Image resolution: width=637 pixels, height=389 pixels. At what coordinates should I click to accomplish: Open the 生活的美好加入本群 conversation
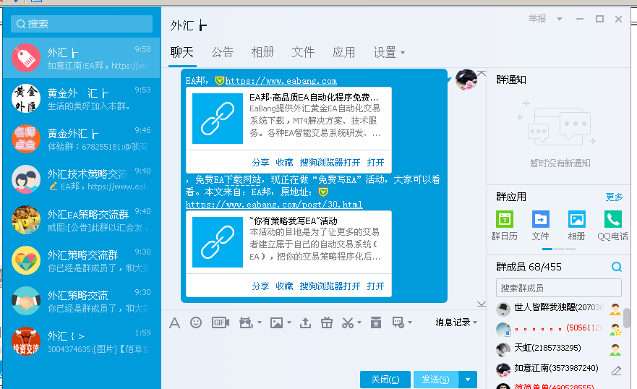81,98
